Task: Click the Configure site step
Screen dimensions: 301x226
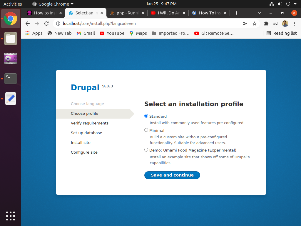Action: coord(84,152)
